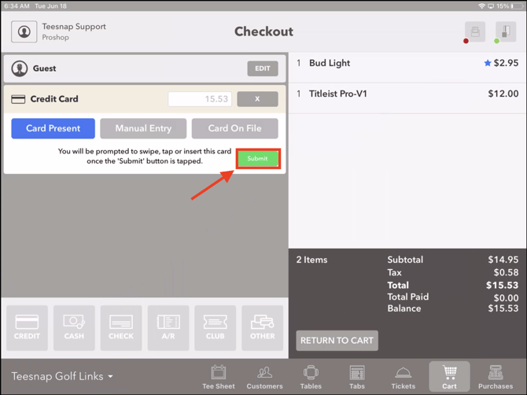Viewport: 527px width, 395px height.
Task: Tap the Teesnap Support user profile icon
Action: [24, 31]
